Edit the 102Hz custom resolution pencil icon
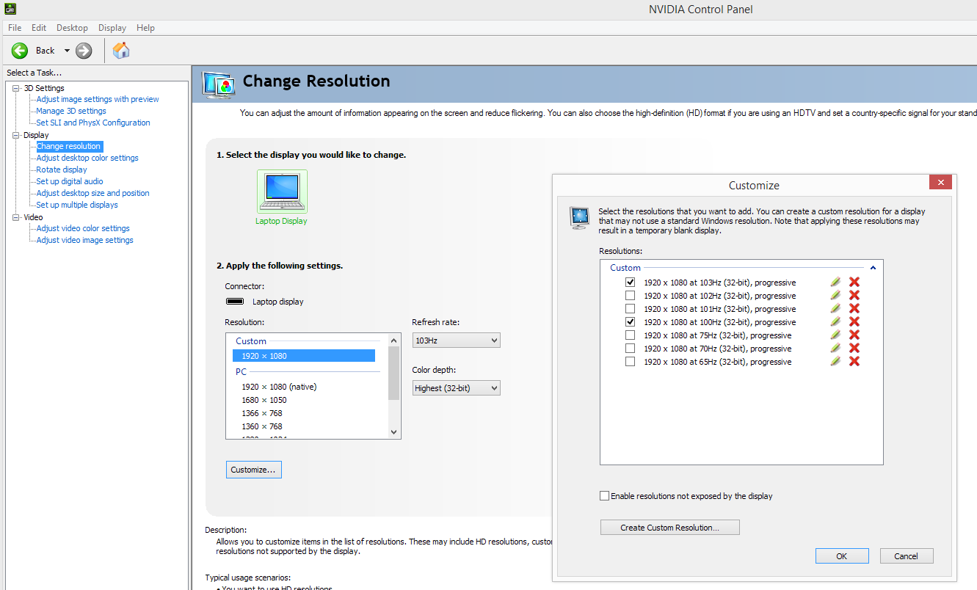The image size is (977, 590). click(835, 295)
